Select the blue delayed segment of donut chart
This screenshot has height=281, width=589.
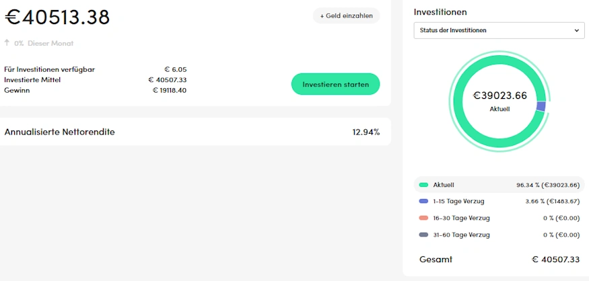coord(541,106)
